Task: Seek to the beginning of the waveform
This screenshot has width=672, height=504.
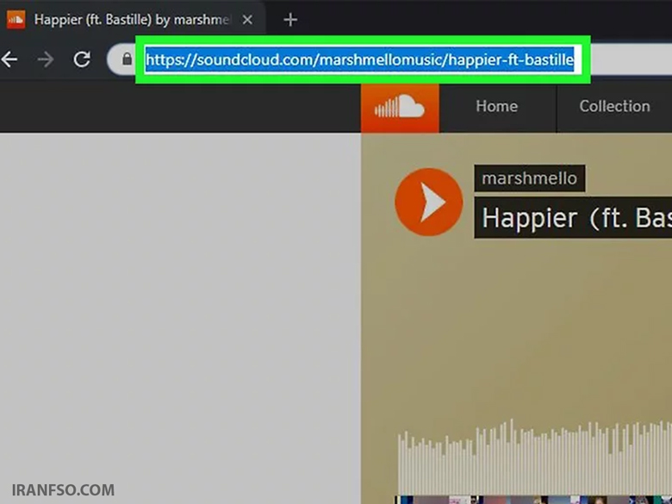Action: coord(400,465)
